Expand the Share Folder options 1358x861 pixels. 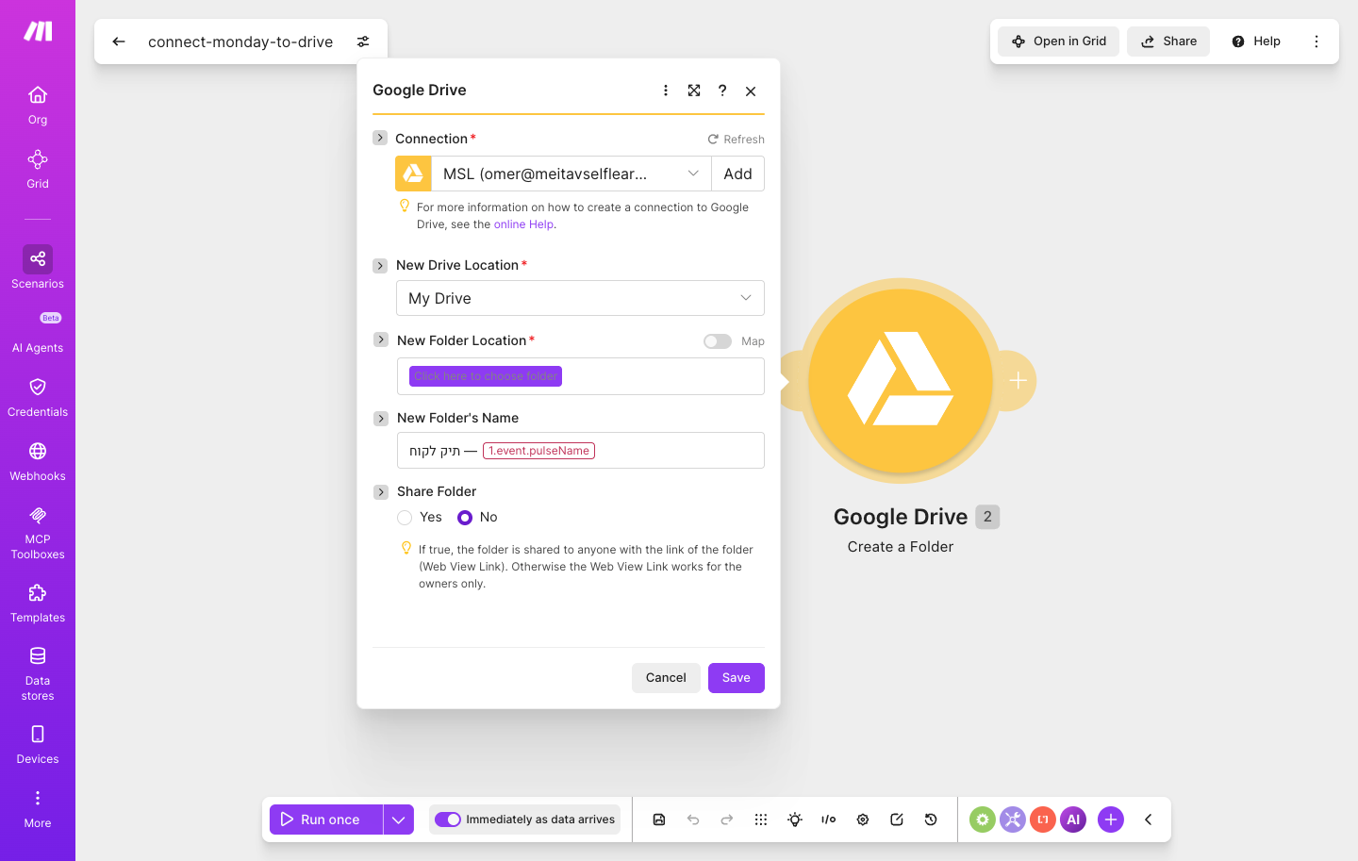coord(381,491)
